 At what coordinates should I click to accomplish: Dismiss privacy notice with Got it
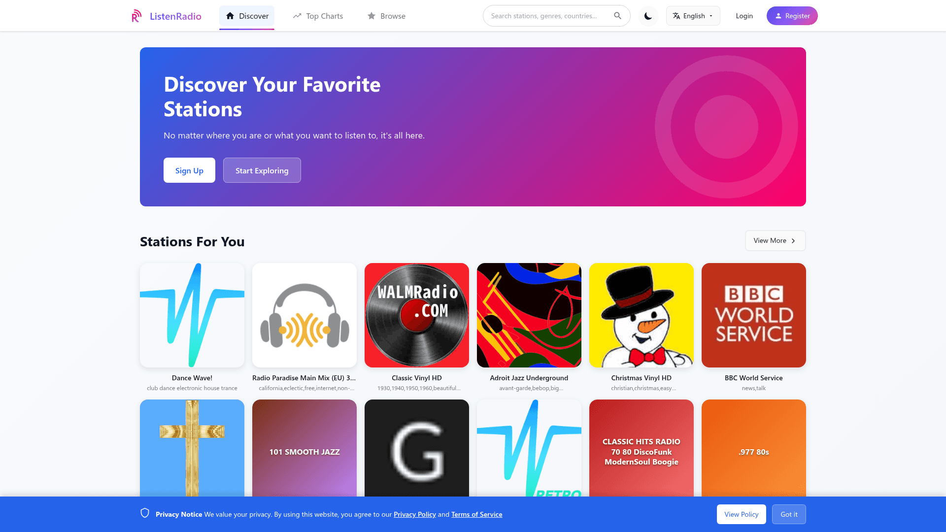(789, 514)
